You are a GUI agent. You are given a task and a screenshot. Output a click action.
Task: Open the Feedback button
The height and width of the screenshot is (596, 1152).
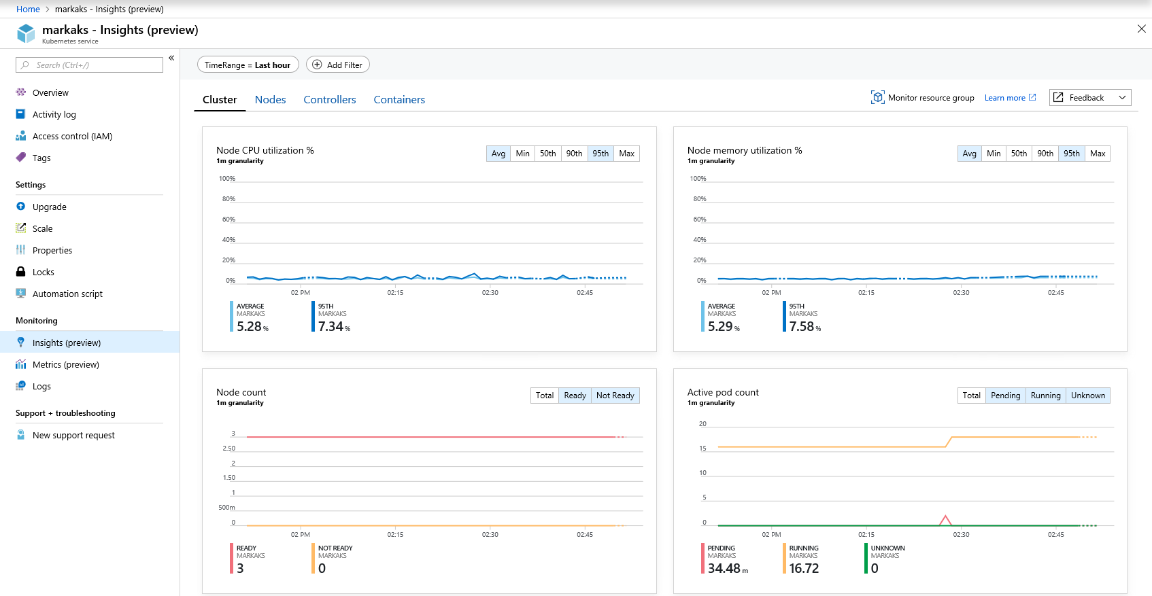pos(1090,98)
